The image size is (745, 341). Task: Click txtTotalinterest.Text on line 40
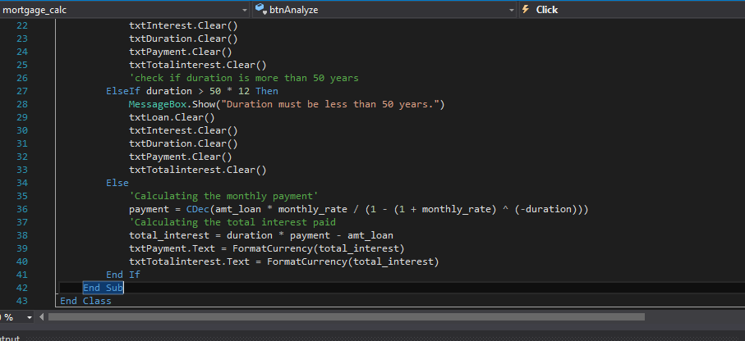[189, 261]
